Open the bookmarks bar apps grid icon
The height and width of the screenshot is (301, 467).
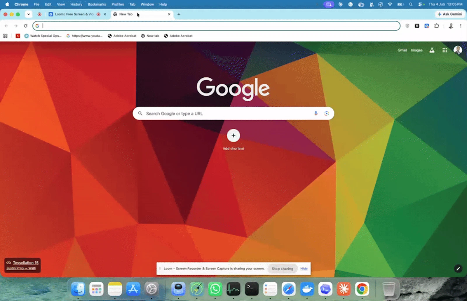[x=5, y=36]
